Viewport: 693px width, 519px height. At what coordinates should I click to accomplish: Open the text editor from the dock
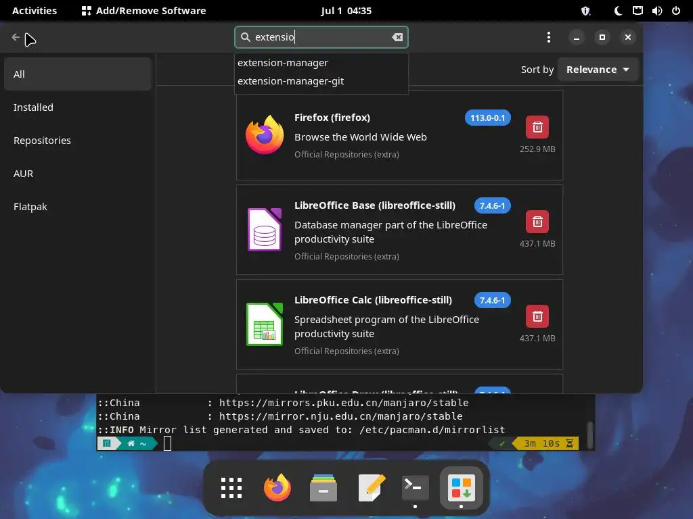pos(371,488)
